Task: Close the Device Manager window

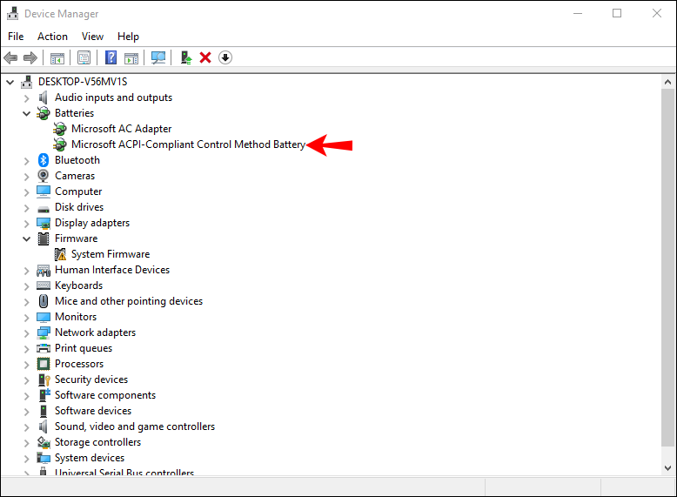Action: (657, 14)
